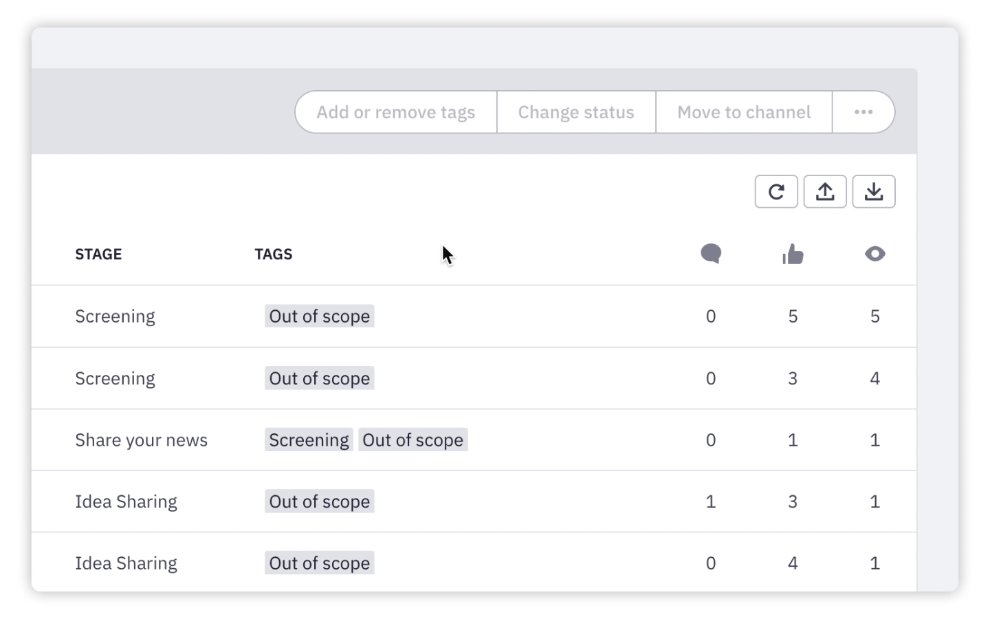Sort by thumbs-up votes column
Image resolution: width=990 pixels, height=619 pixels.
(x=793, y=254)
